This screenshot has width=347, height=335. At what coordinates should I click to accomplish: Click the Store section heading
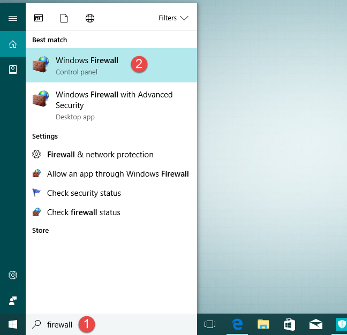pos(41,231)
